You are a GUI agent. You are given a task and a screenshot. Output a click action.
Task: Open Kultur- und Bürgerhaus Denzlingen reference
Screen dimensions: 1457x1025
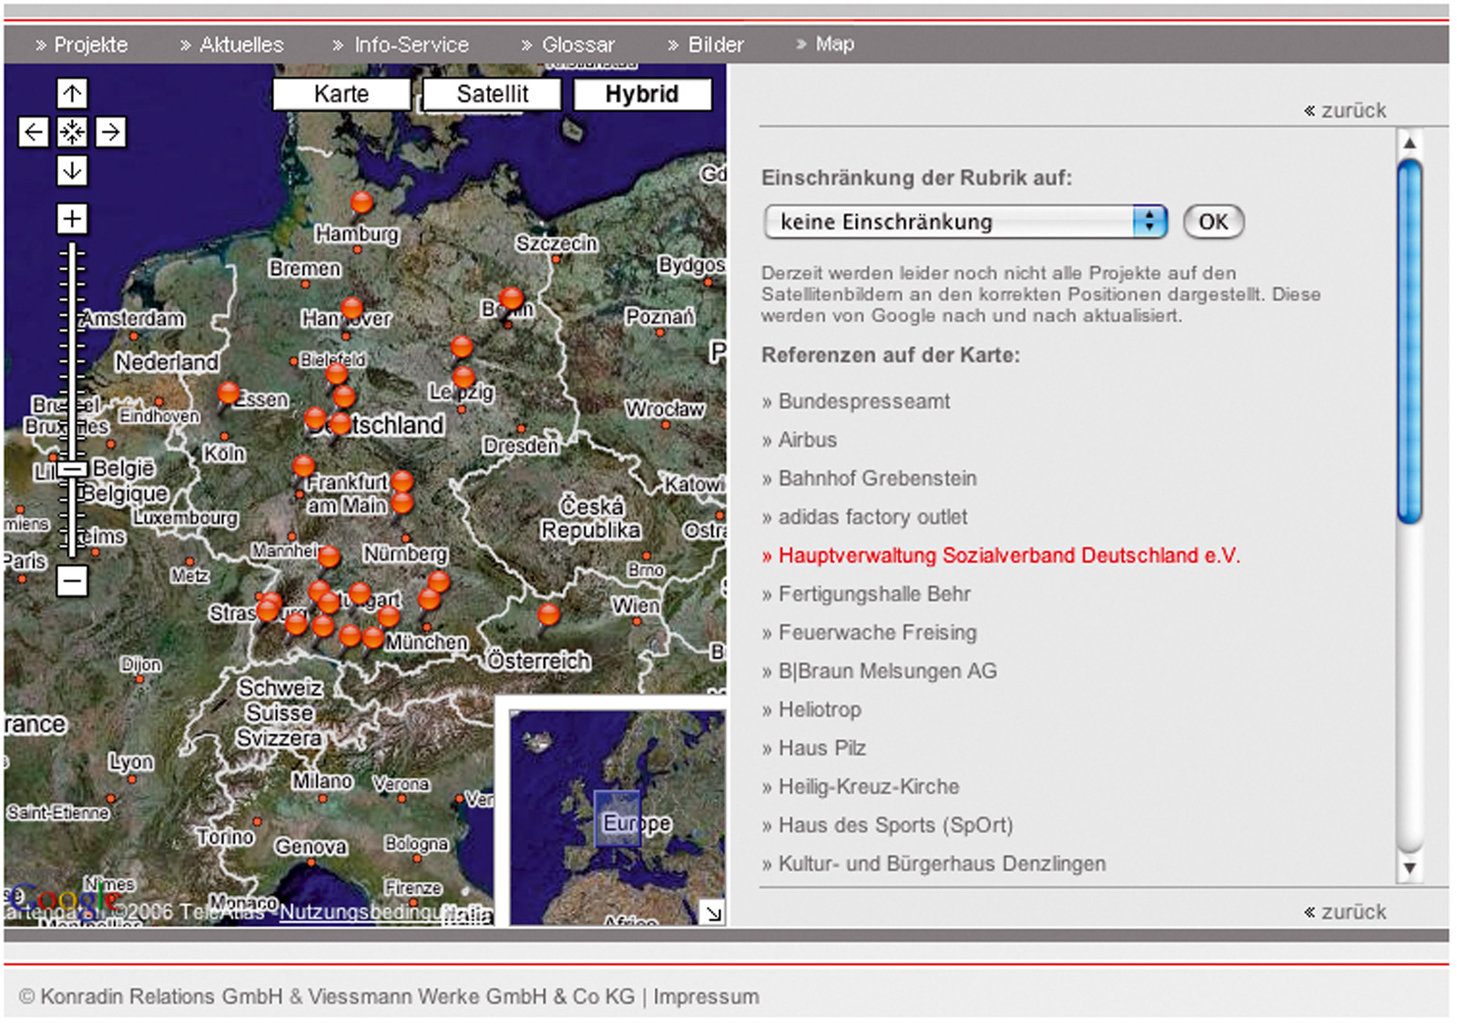click(x=934, y=864)
